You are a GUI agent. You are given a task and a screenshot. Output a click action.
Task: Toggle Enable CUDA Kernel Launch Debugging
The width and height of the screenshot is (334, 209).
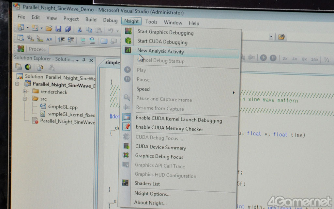(x=179, y=119)
